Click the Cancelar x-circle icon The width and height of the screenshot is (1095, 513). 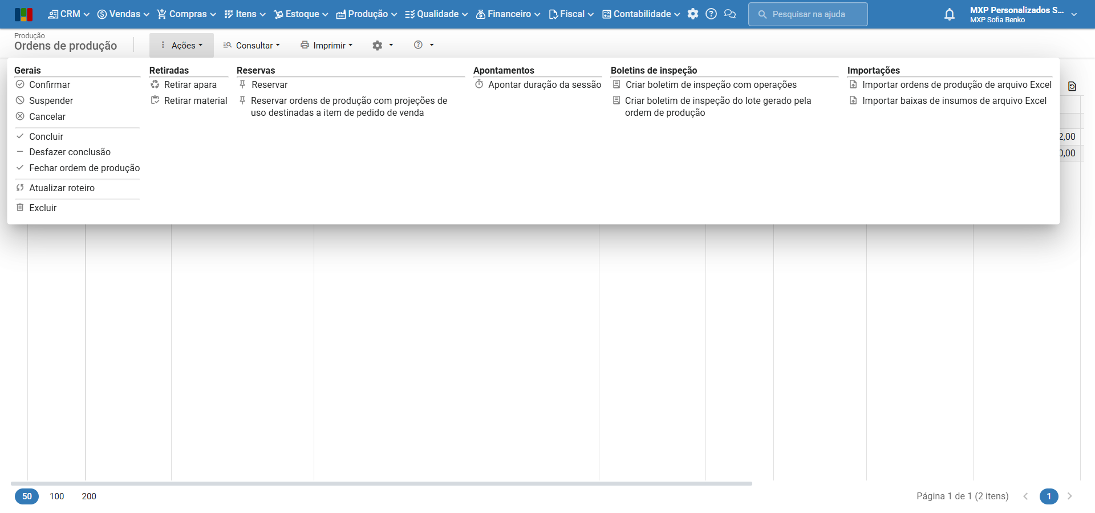pyautogui.click(x=20, y=116)
